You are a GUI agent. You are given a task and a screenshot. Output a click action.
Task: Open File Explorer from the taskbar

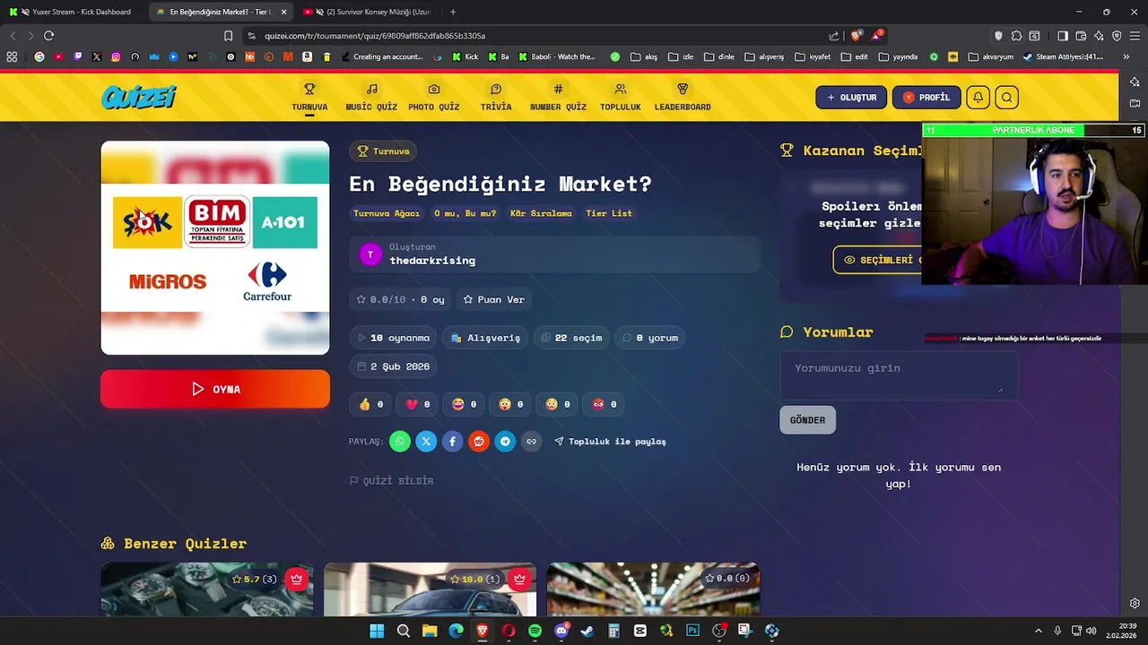tap(430, 631)
